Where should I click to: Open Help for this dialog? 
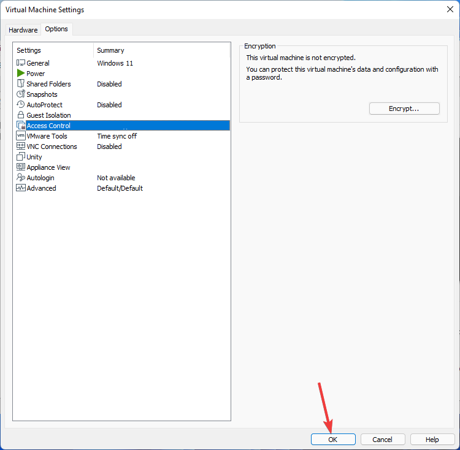(432, 440)
